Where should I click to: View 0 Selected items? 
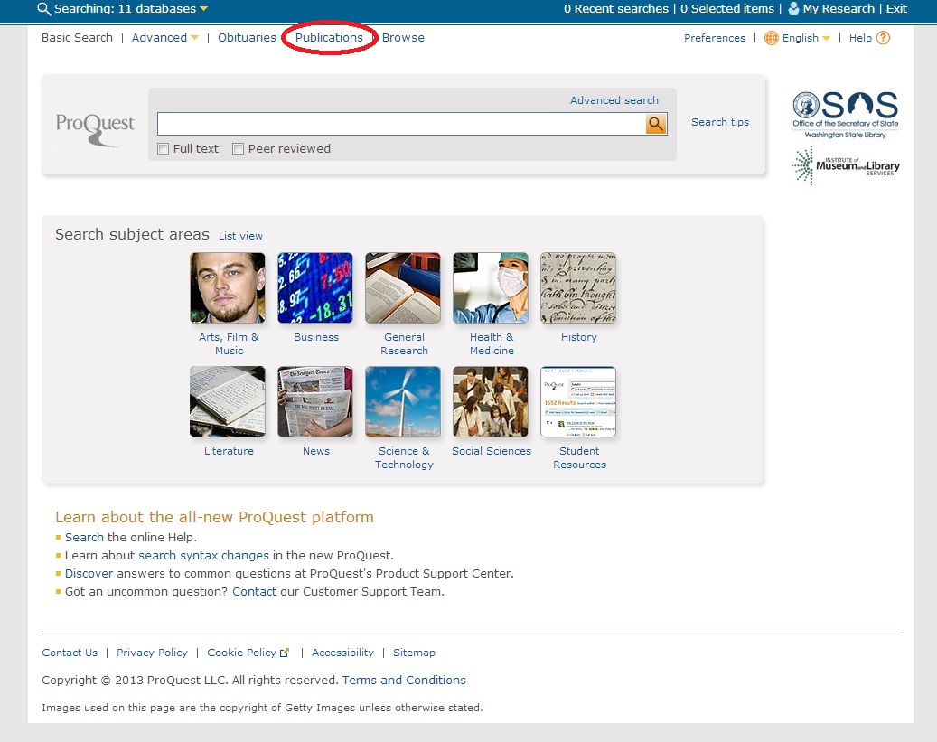(727, 8)
